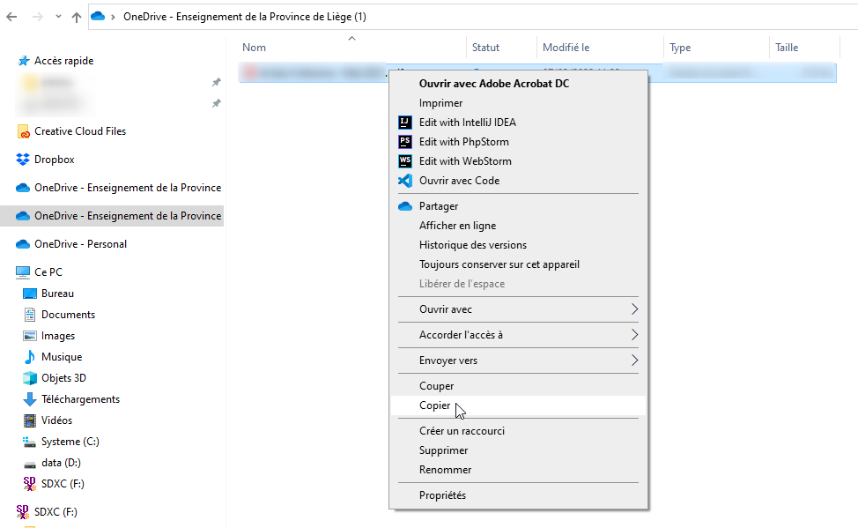Select the highlighted OneDrive Enseignement sidebar item

(x=112, y=216)
